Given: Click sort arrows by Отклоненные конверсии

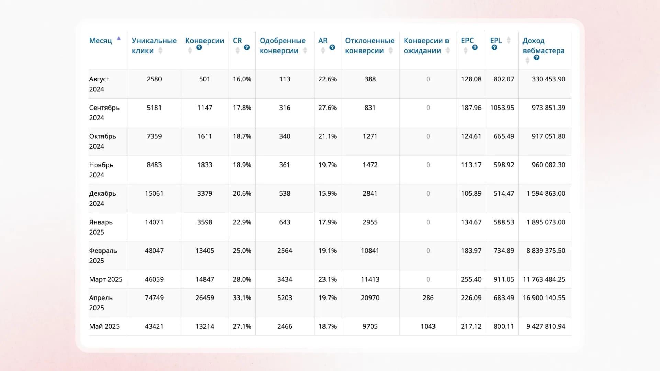Looking at the screenshot, I should pyautogui.click(x=390, y=51).
